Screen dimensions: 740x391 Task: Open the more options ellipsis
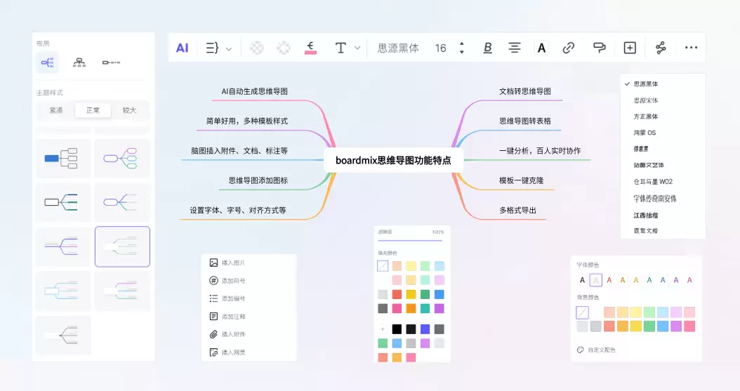(691, 48)
